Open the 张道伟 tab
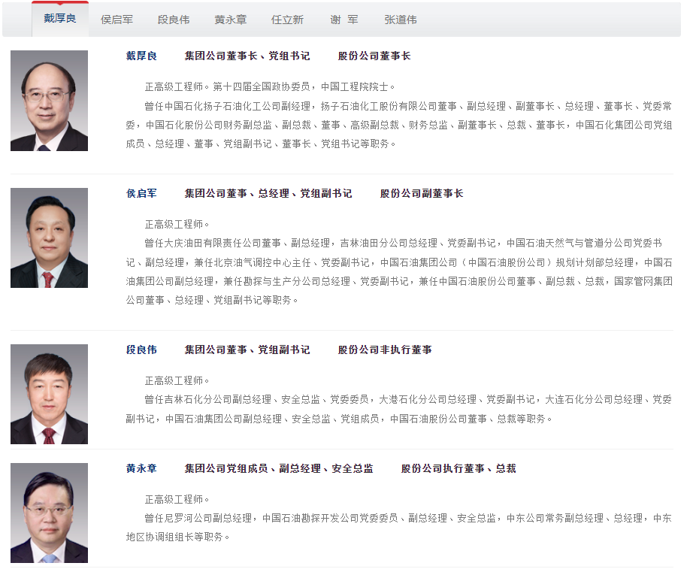This screenshot has height=569, width=696. (401, 20)
